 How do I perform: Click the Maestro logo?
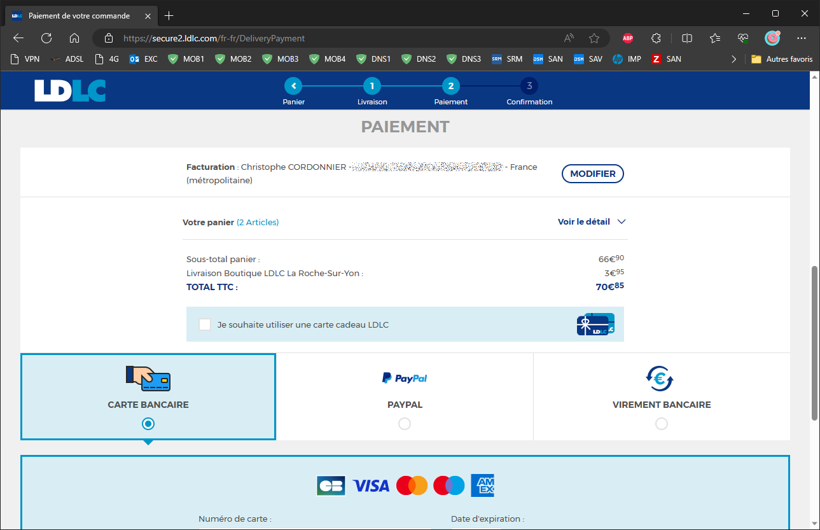coord(449,485)
